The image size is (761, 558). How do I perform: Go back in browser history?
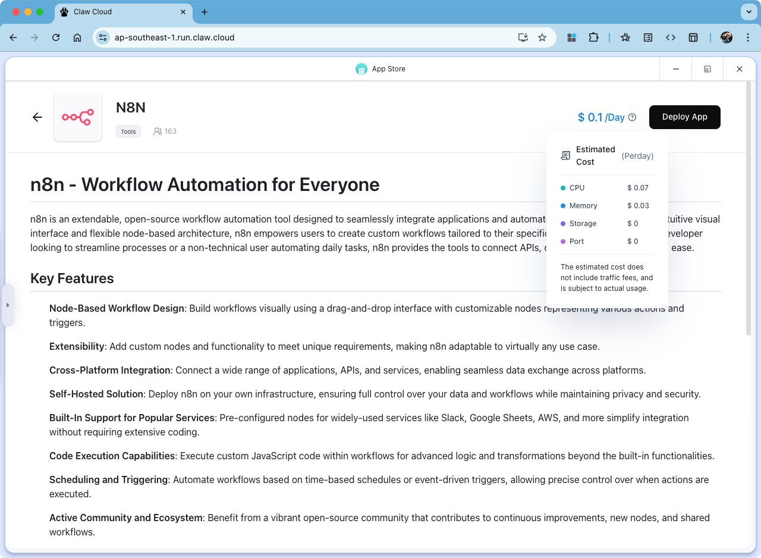[13, 37]
